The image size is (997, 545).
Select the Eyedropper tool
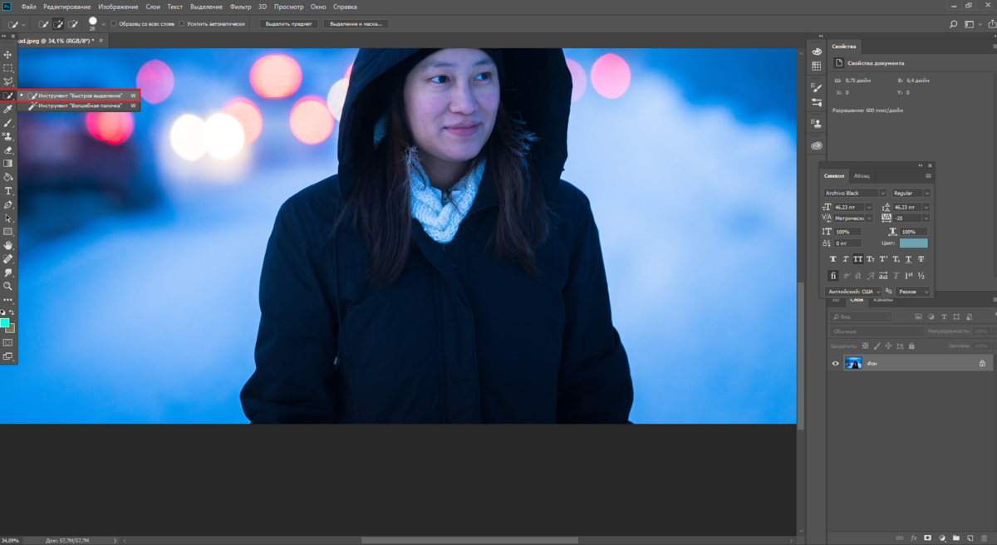[x=8, y=109]
